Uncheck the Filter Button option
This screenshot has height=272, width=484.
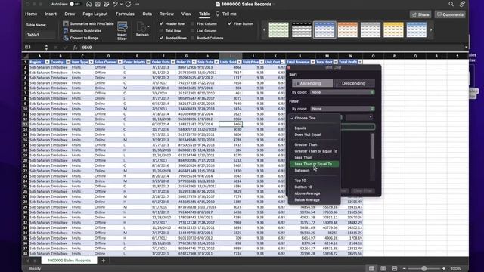click(x=230, y=23)
